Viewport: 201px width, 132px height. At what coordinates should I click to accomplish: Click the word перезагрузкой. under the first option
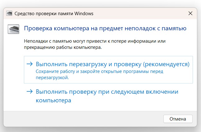click(52, 78)
